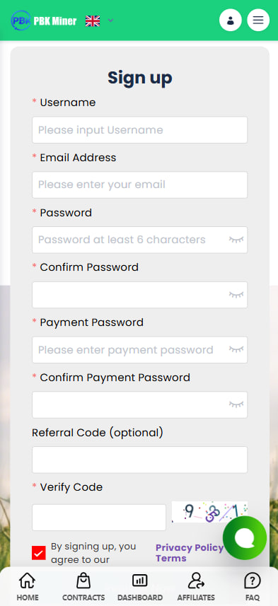
Task: Click the UK flag language icon
Action: 93,21
